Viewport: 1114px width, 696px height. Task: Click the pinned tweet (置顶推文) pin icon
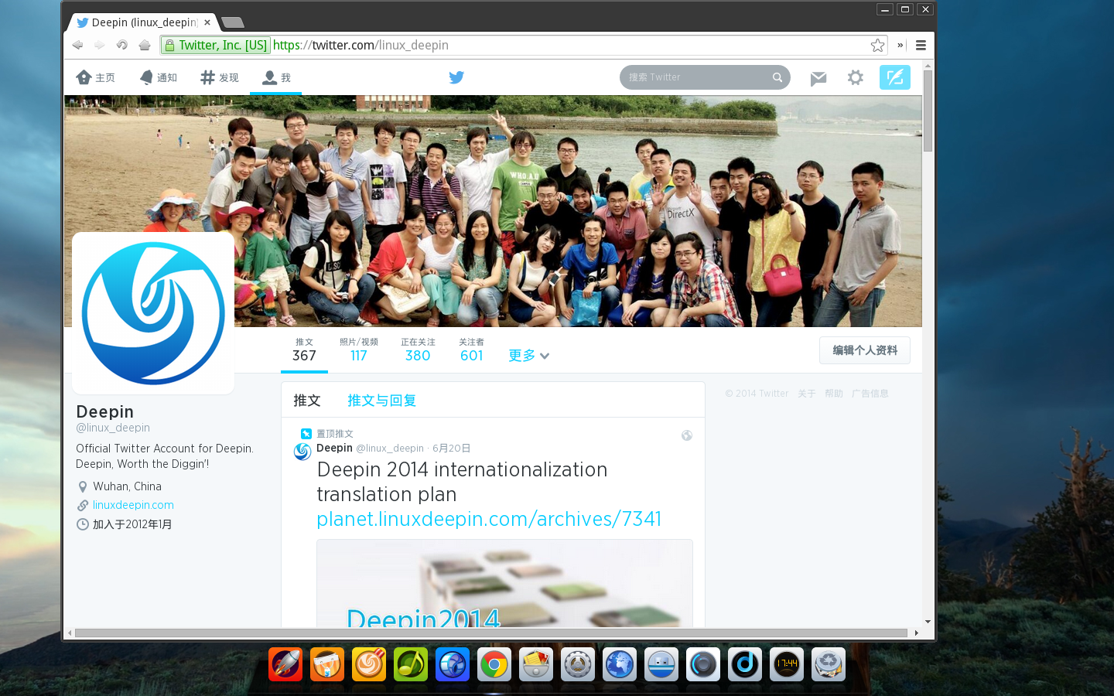306,434
